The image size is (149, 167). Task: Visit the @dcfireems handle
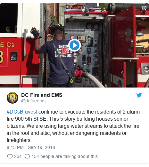[x=33, y=101]
